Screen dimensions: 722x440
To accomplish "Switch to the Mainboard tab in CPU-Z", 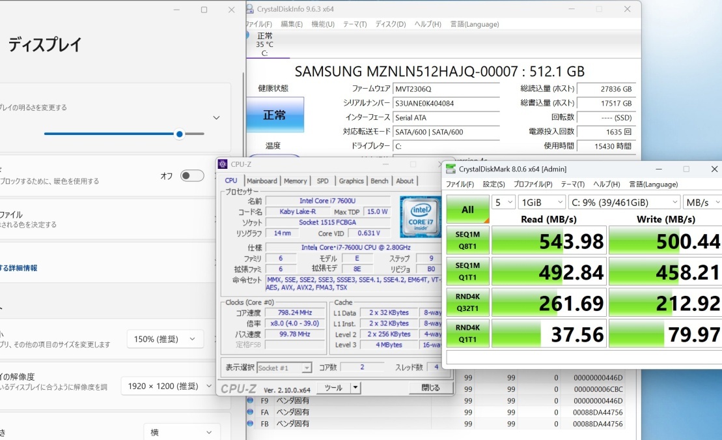I will [x=262, y=181].
